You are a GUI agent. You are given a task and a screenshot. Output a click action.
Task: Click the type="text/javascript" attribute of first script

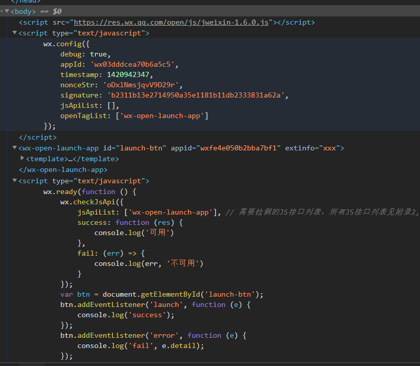tap(99, 33)
